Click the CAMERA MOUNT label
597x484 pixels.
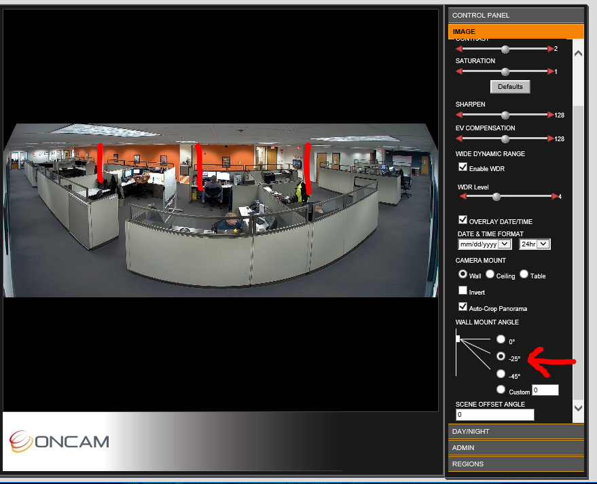point(480,261)
